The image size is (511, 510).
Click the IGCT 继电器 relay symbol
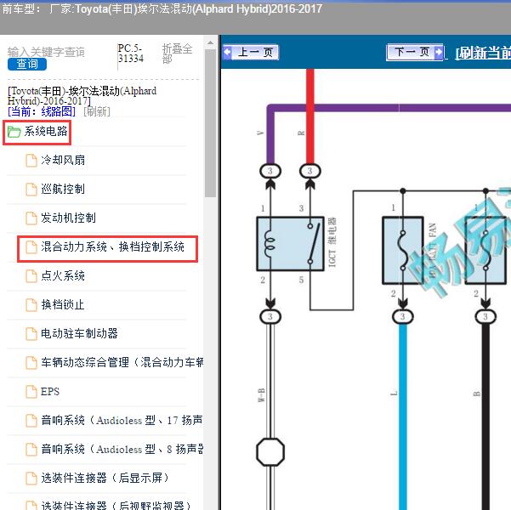point(290,244)
